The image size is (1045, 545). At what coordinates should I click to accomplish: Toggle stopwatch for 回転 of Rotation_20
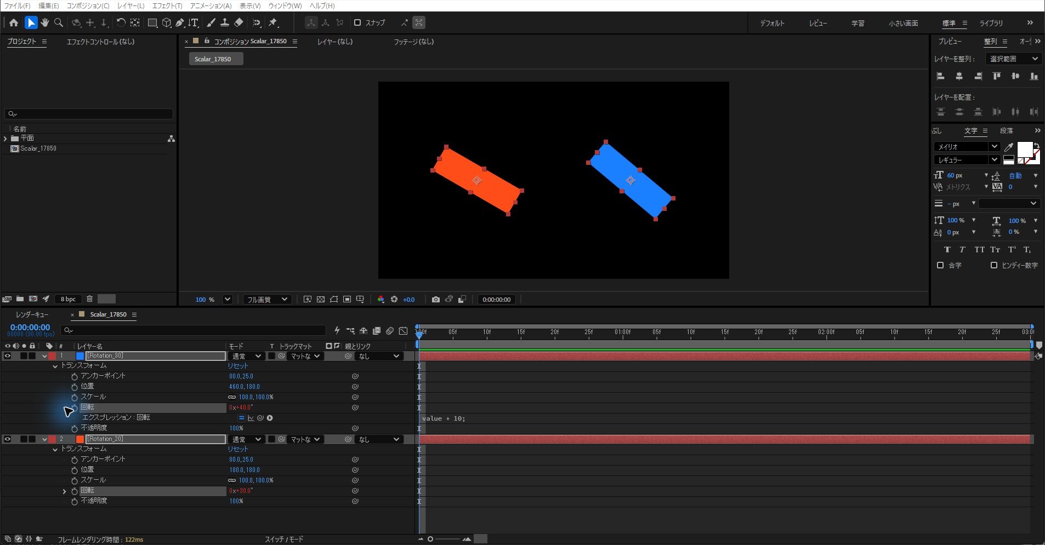click(x=75, y=491)
